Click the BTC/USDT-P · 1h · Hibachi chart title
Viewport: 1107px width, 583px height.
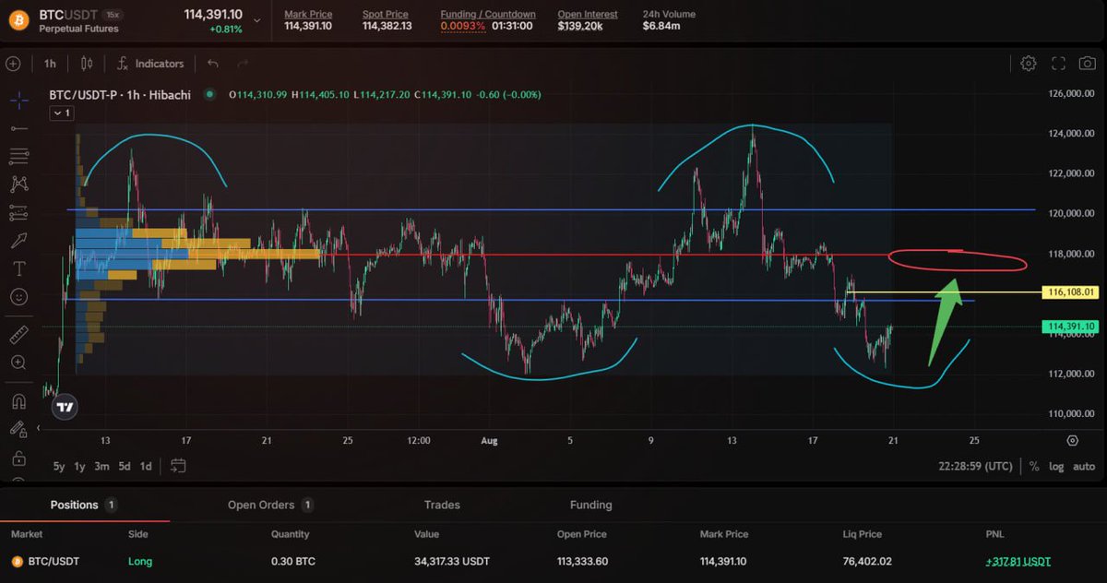(x=120, y=94)
